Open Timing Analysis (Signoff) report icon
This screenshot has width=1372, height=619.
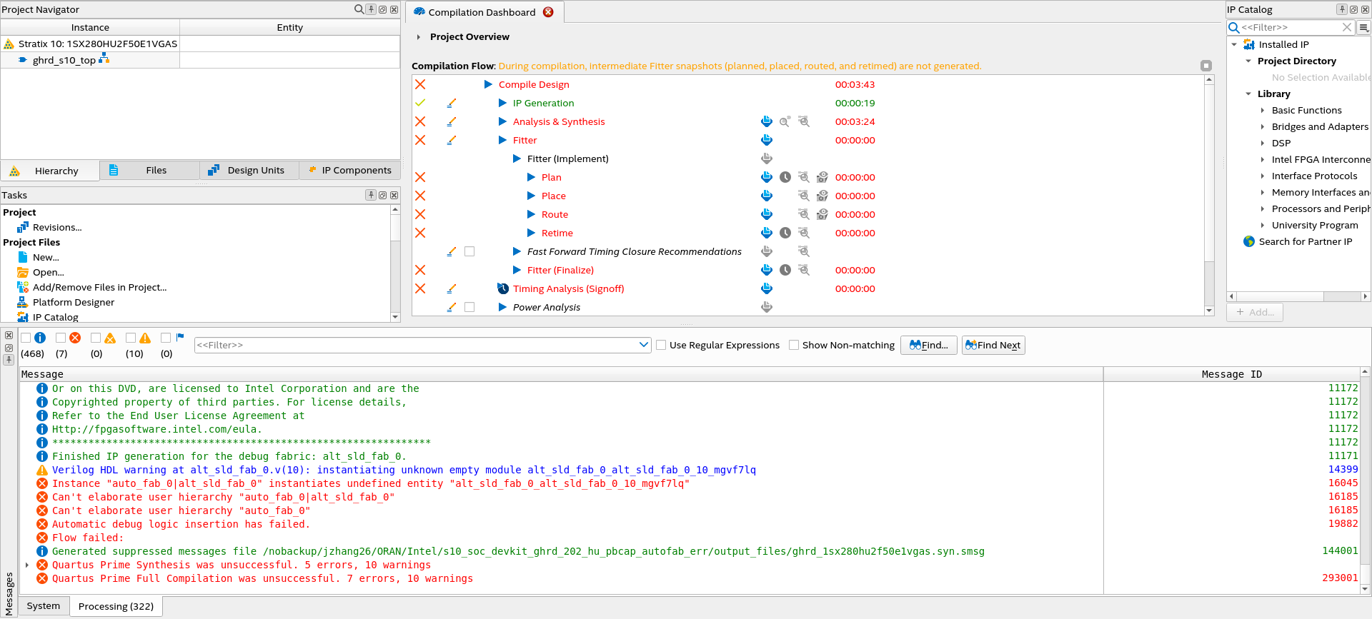coord(767,288)
